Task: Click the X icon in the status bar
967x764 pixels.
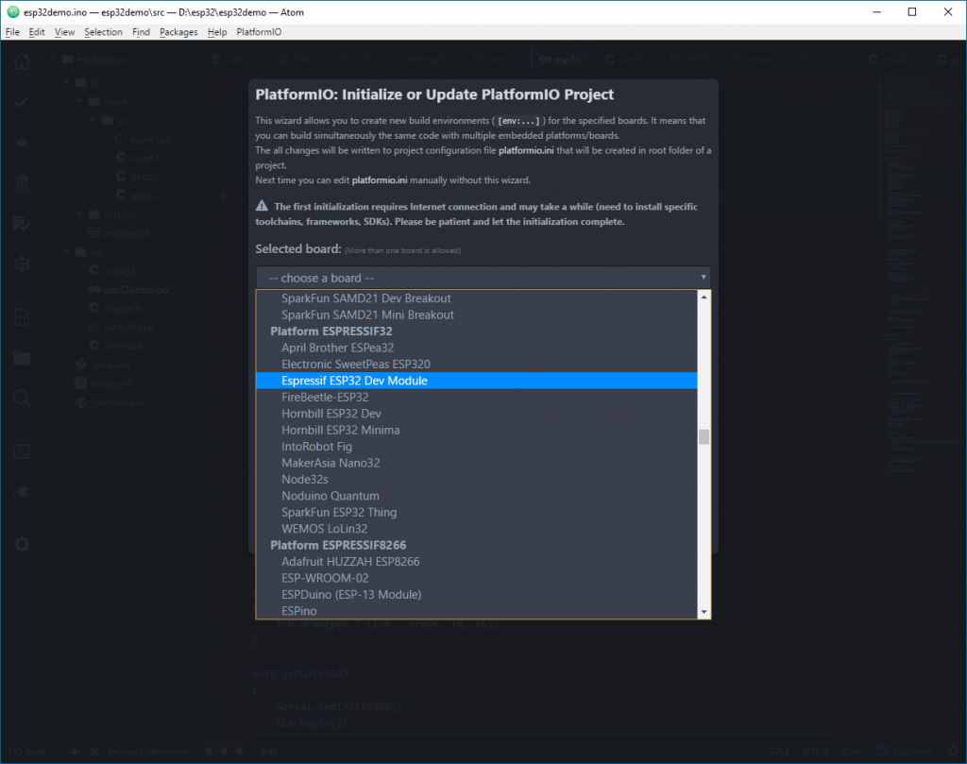Action: pyautogui.click(x=94, y=752)
